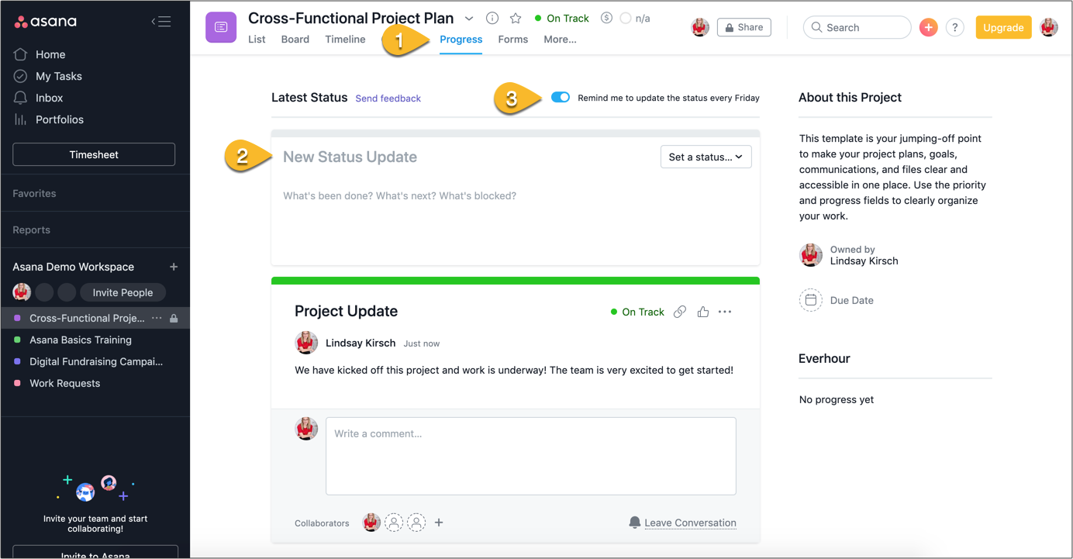Click the dollar budget icon
Screen dimensions: 1073x559
click(606, 18)
